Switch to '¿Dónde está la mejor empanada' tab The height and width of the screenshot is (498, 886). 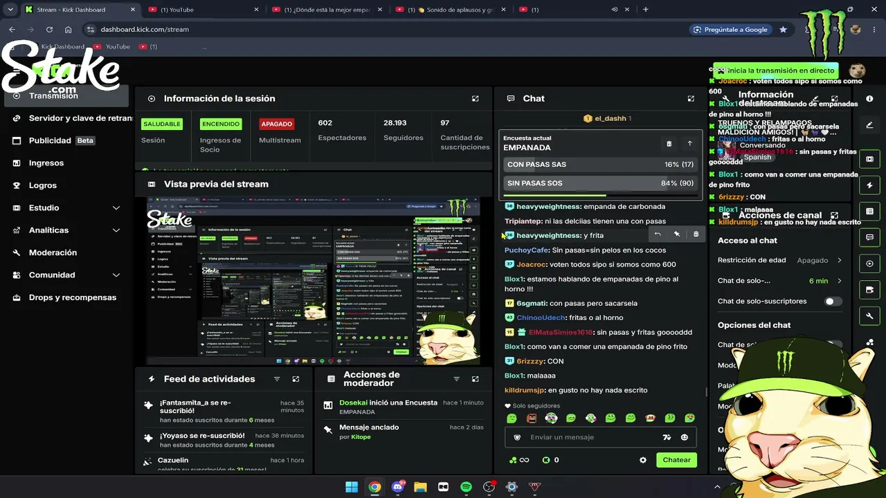325,10
